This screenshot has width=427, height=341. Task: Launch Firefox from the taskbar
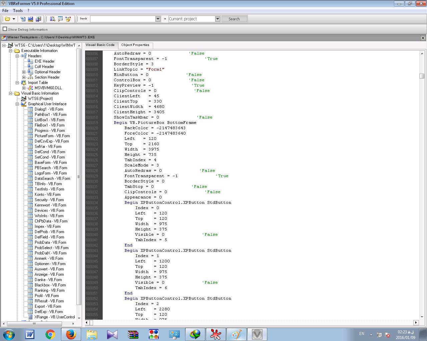tap(71, 334)
